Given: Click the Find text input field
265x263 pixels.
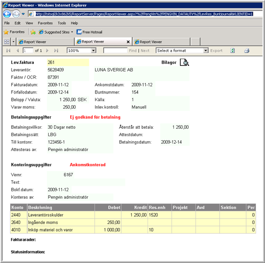Looking at the screenshot, I should pos(115,50).
